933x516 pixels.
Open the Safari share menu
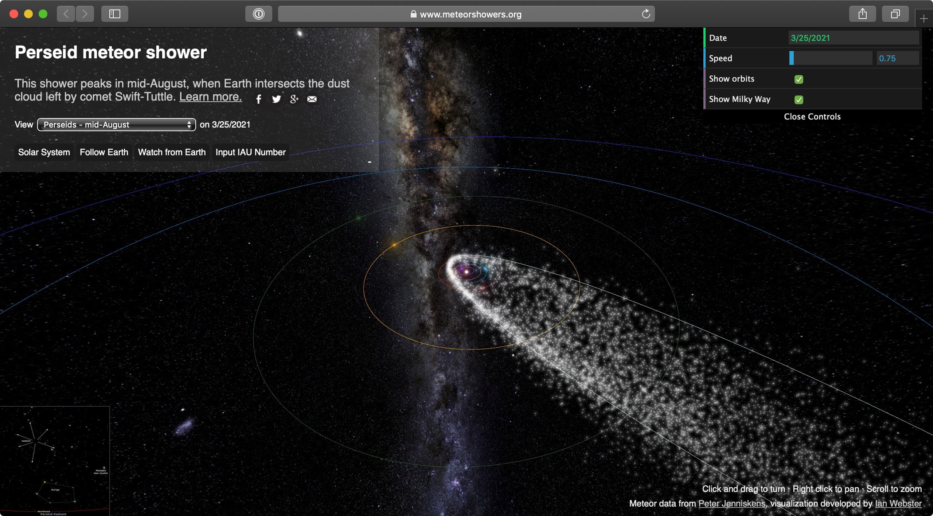click(862, 14)
